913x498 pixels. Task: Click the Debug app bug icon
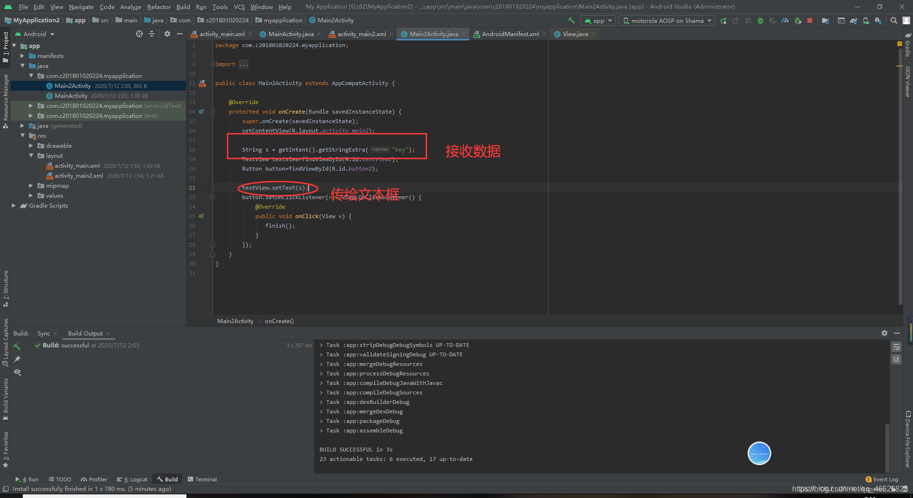coord(760,20)
